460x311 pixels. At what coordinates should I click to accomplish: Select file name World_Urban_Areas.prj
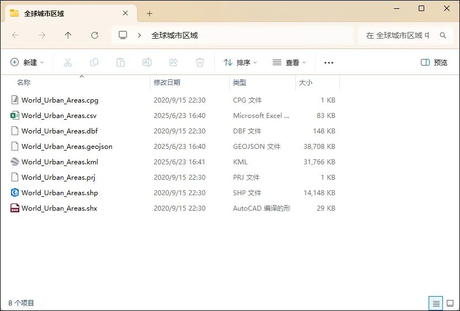pyautogui.click(x=58, y=177)
